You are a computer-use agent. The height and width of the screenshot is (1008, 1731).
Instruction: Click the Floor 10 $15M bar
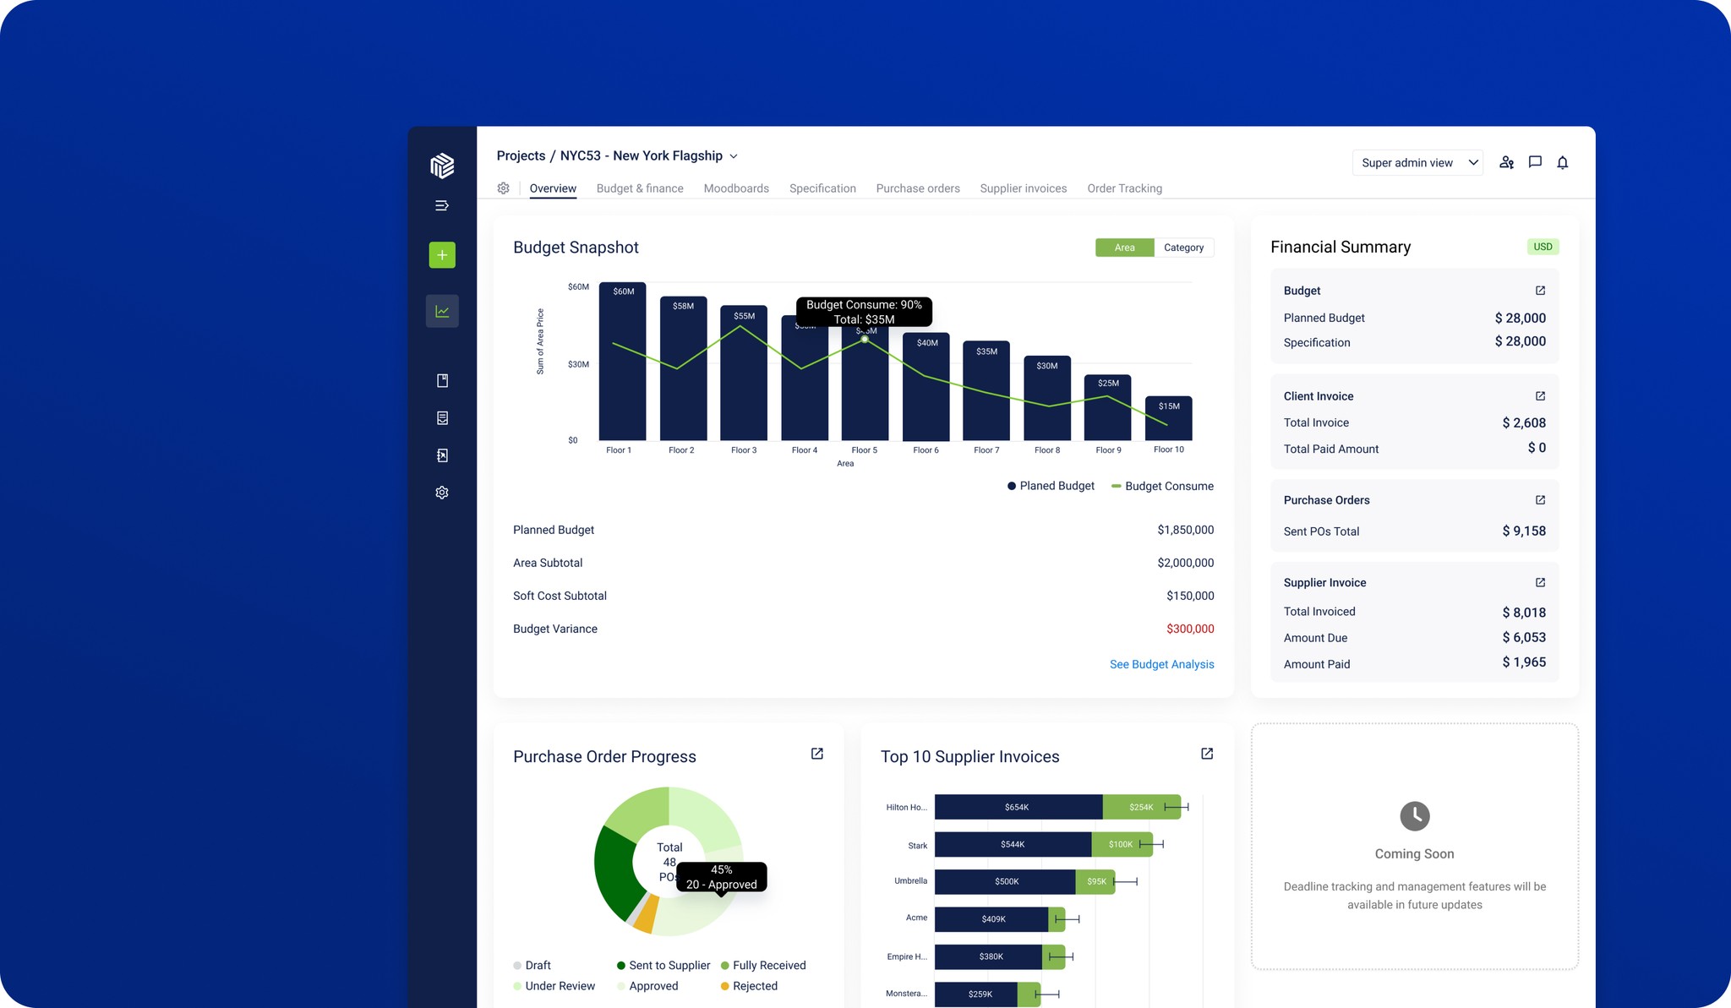[x=1169, y=418]
